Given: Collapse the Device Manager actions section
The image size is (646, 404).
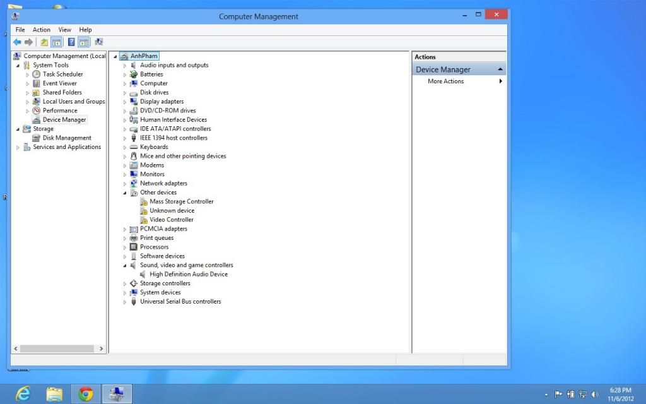Looking at the screenshot, I should 500,69.
